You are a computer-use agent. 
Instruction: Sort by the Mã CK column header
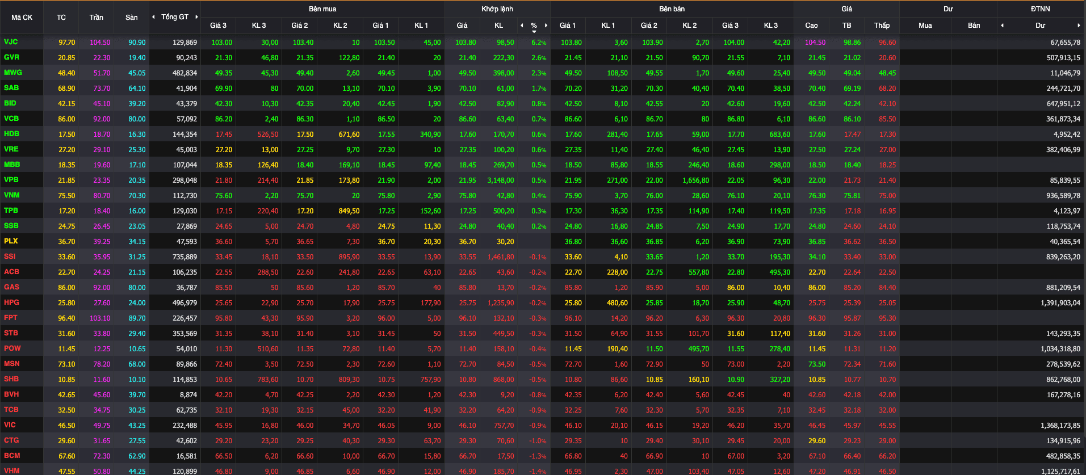click(22, 18)
